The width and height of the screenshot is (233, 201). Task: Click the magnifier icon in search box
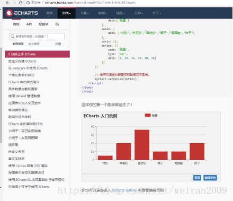[x=13, y=37]
